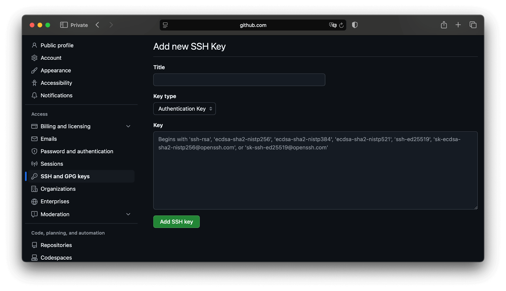Click the github.com address bar

click(x=253, y=25)
